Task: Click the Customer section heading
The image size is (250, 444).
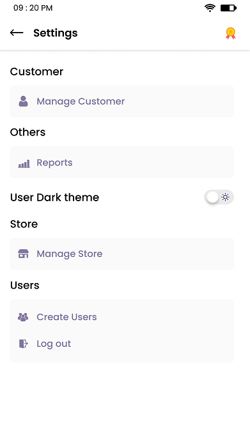Action: 36,72
